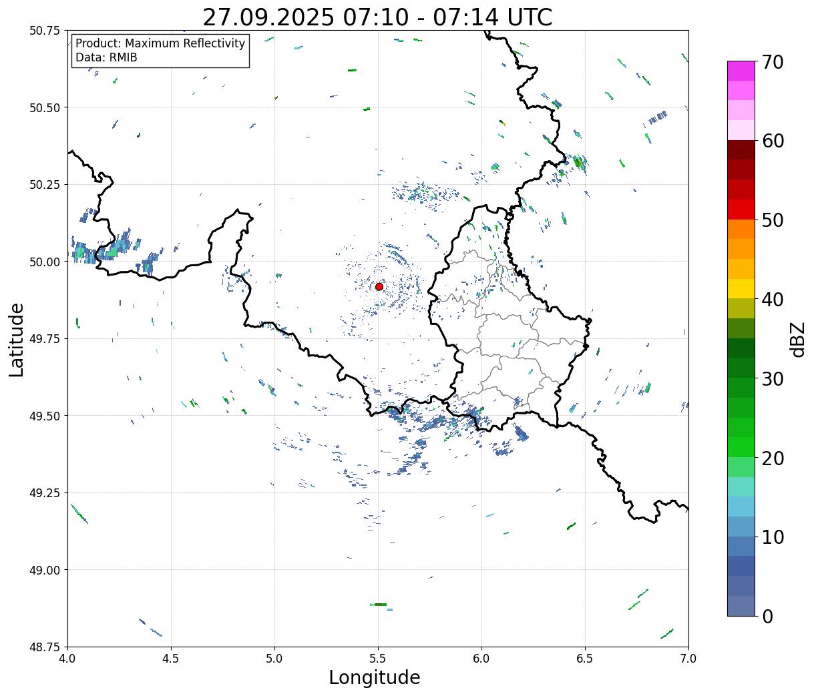Click latitude tick label 49.75
Viewport: 814px width, 694px height.
click(x=45, y=338)
